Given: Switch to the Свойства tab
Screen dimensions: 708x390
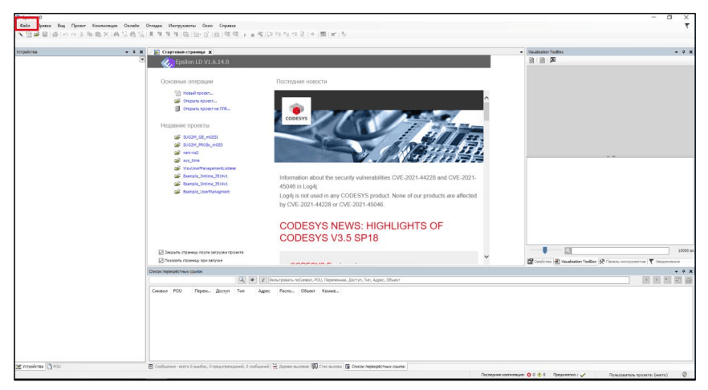Looking at the screenshot, I should 539,262.
